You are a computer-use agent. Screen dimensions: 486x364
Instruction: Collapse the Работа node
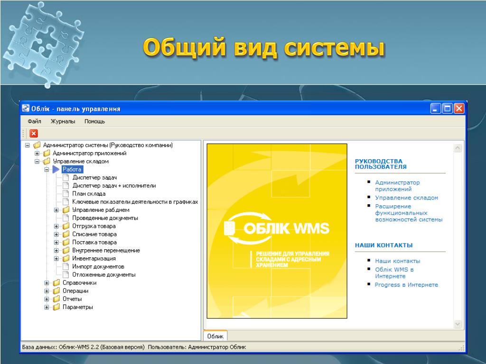(47, 169)
